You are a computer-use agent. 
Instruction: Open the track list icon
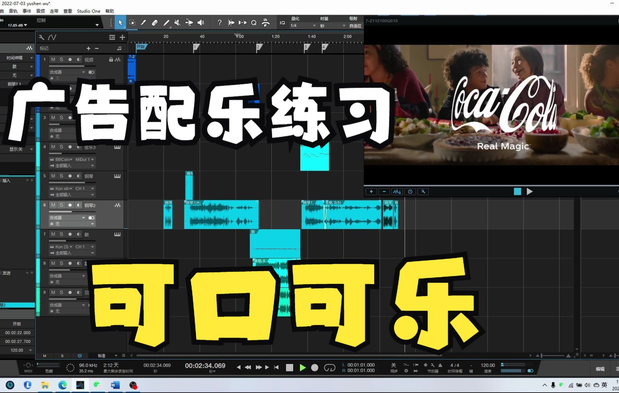(x=112, y=37)
